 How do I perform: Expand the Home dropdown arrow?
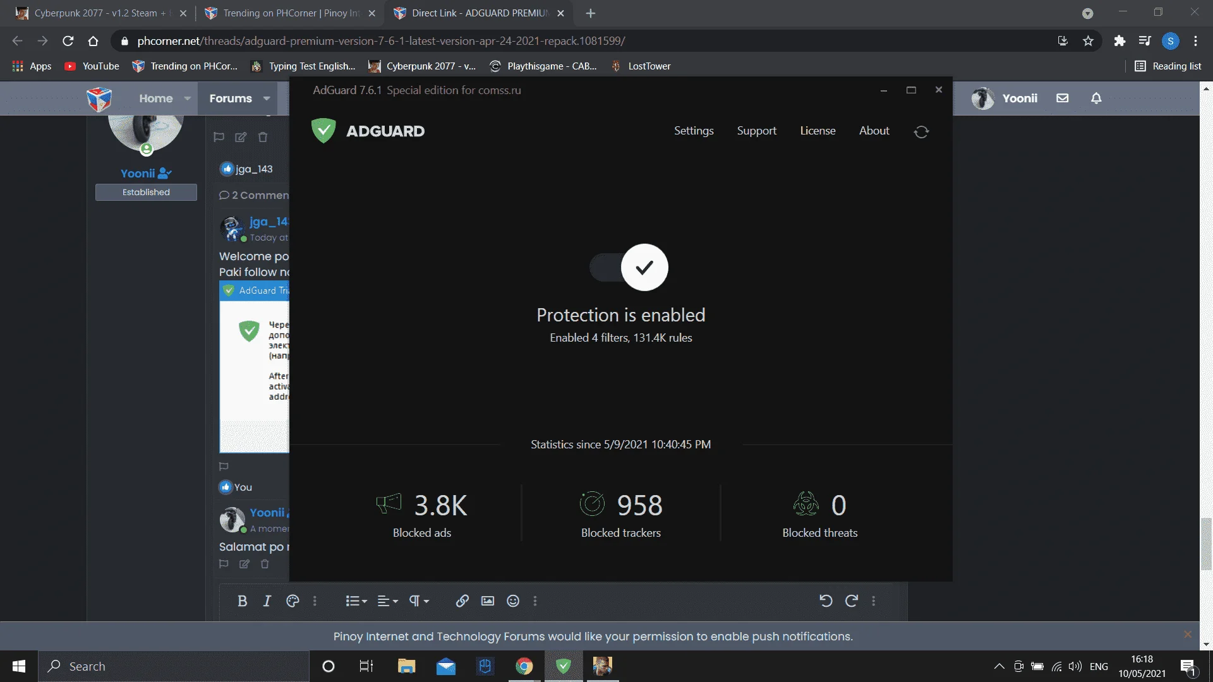(x=188, y=99)
